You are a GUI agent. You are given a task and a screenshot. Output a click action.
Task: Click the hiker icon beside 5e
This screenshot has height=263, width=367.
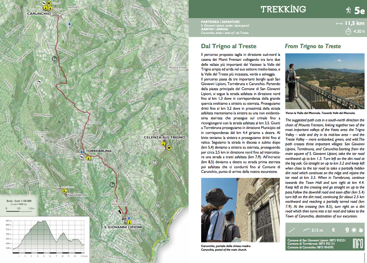tap(347, 10)
